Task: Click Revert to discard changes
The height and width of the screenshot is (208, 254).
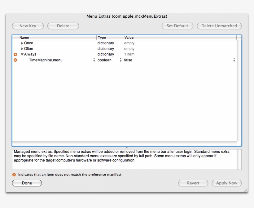Action: pyautogui.click(x=193, y=183)
